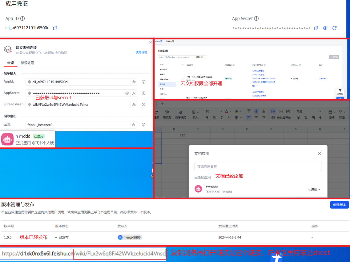This screenshot has height=262, width=350.
Task: Show info for Spreadsheet field
Action: (x=143, y=104)
